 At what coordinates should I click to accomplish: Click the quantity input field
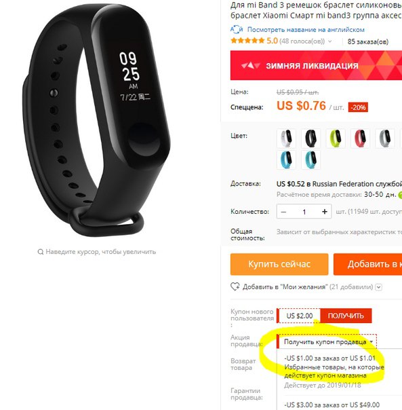point(304,212)
